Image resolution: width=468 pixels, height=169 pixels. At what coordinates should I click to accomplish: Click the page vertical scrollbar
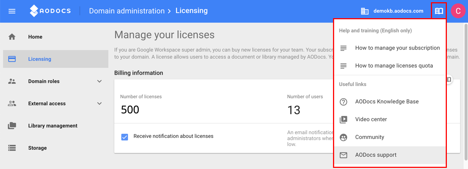click(465, 93)
